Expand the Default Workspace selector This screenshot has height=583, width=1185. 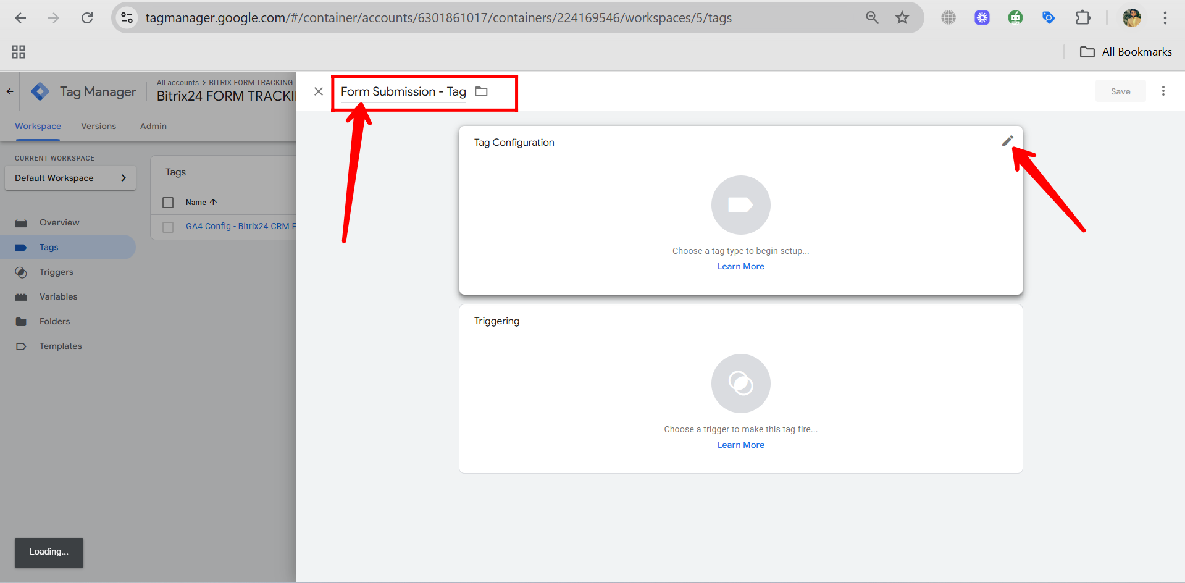tap(70, 178)
